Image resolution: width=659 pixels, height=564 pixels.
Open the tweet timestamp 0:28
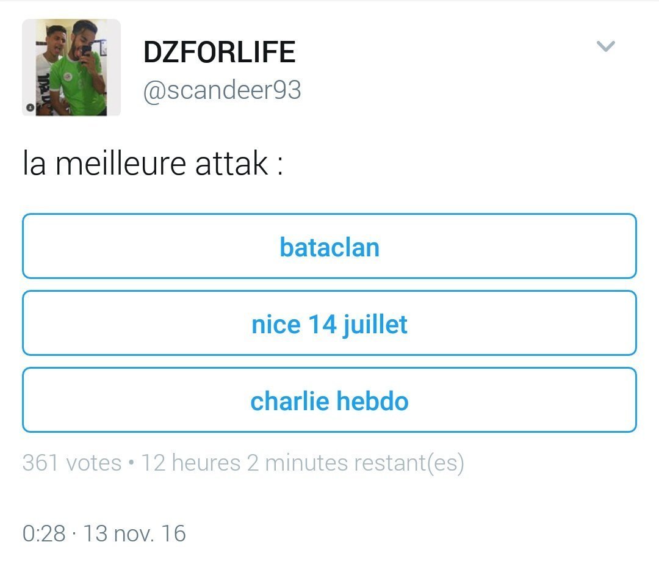pos(44,533)
